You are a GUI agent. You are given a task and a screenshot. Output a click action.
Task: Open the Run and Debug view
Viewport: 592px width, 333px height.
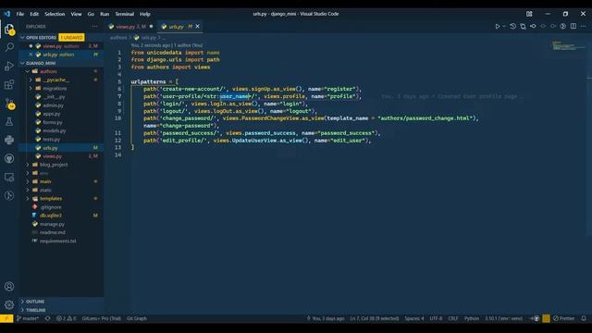point(9,66)
